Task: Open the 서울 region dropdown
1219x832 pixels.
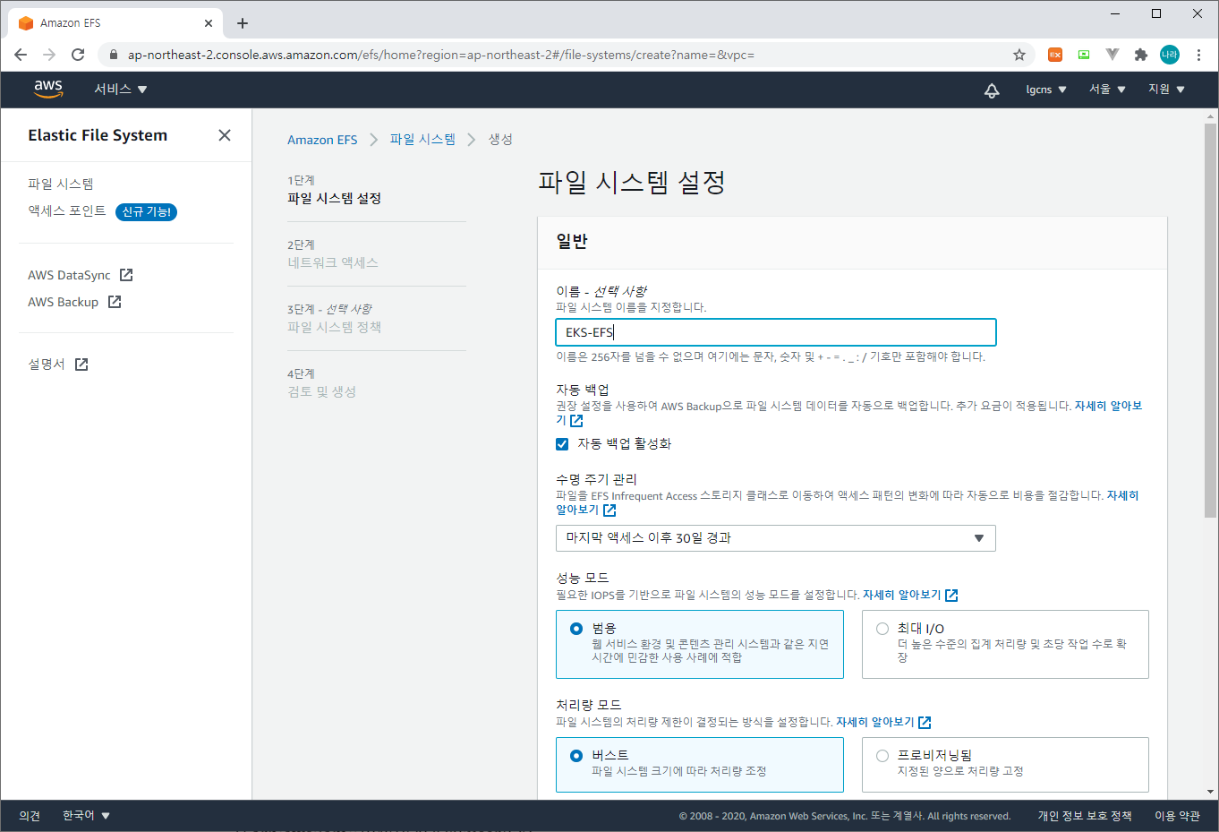Action: point(1107,89)
